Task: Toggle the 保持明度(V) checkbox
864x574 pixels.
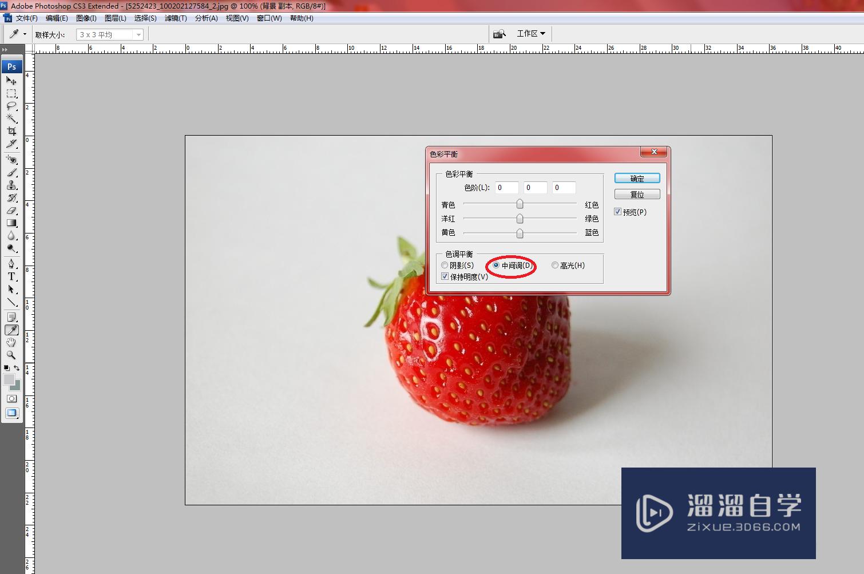Action: [445, 276]
